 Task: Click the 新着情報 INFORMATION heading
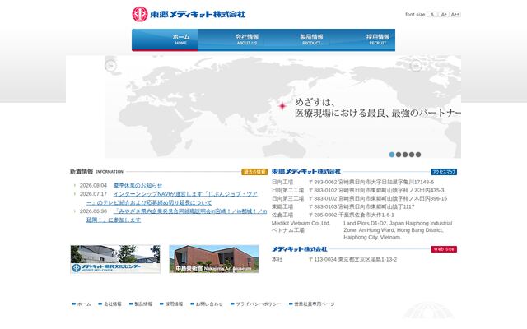click(x=96, y=172)
